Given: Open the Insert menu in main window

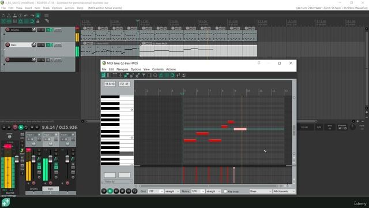Looking at the screenshot, I should pos(28,8).
